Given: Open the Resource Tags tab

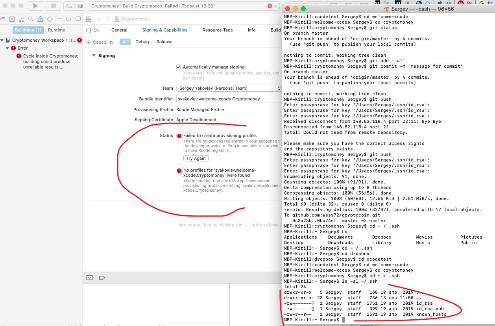Looking at the screenshot, I should 218,30.
